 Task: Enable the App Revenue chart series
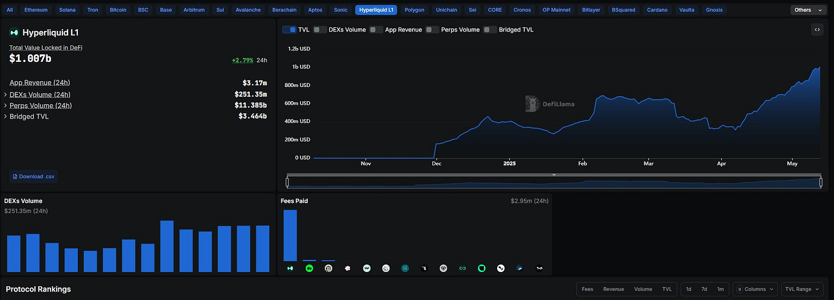click(x=376, y=29)
